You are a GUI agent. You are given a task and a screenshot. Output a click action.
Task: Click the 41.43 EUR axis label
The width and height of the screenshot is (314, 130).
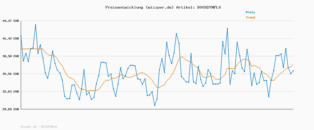(x=11, y=38)
